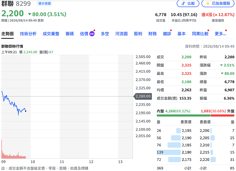Click the 昨量 value 6,907

(x=230, y=90)
